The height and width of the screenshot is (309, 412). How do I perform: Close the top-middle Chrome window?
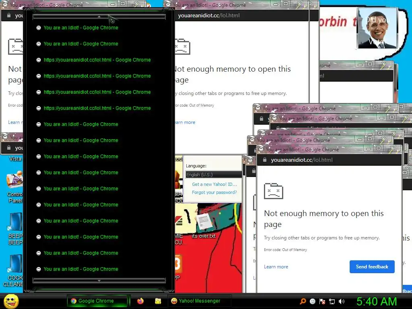299,4
